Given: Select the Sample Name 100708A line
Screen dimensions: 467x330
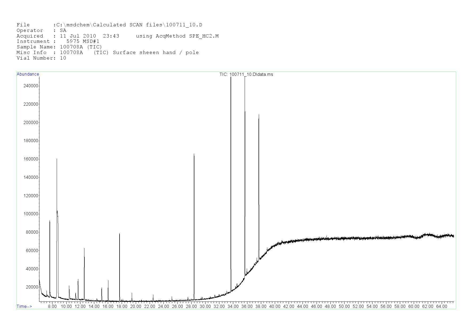Looking at the screenshot, I should (x=59, y=47).
